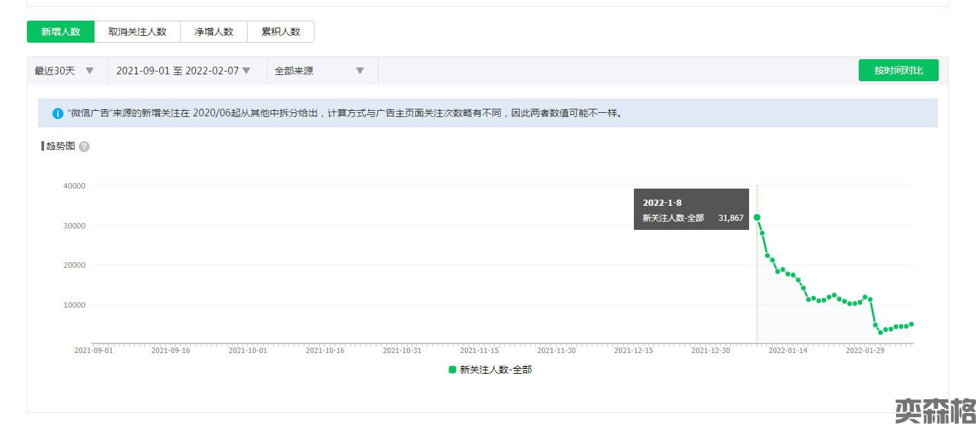Toggle the 新关注人数-全部 legend label
976x424 pixels.
point(495,370)
